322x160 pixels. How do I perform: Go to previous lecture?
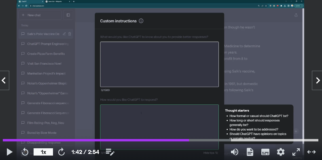(4, 80)
